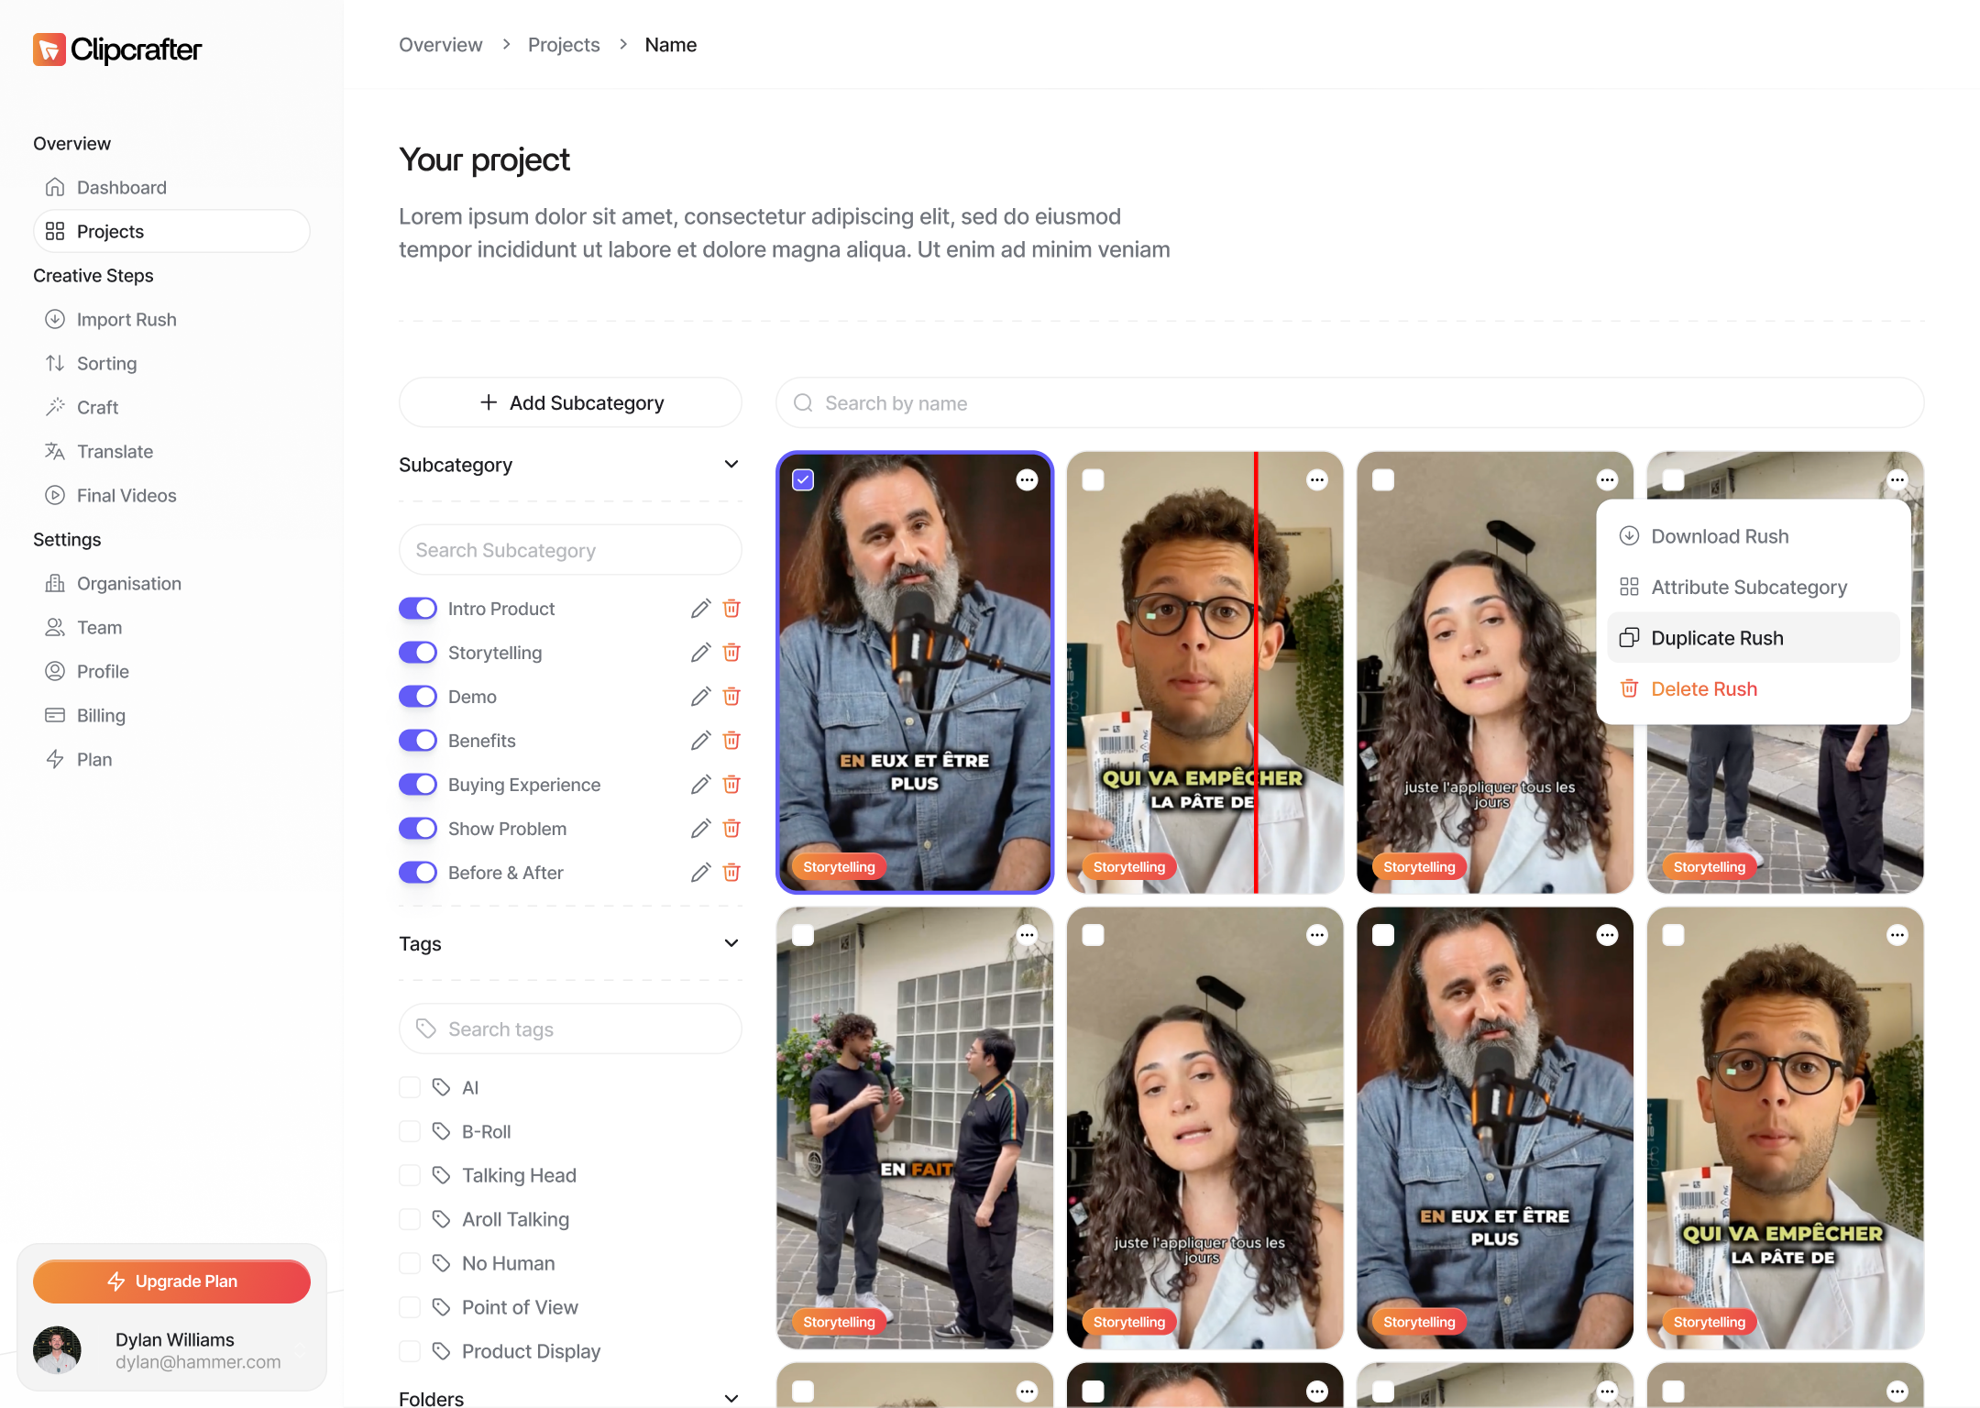Collapse the Subcategory section chevron
Viewport: 1980px width, 1408px height.
click(x=731, y=465)
